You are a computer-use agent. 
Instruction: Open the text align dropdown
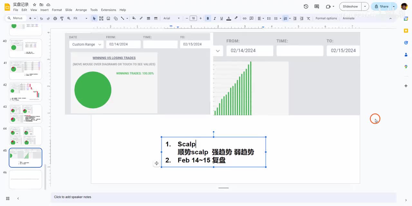coord(260,18)
